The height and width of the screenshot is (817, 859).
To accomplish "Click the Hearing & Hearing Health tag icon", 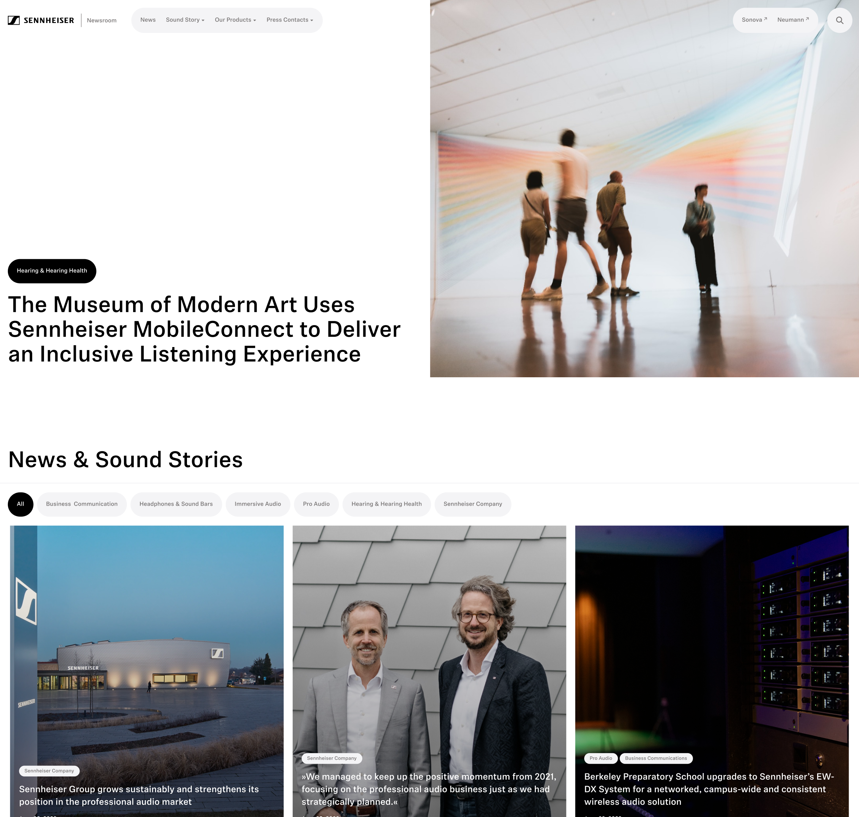I will [x=387, y=504].
